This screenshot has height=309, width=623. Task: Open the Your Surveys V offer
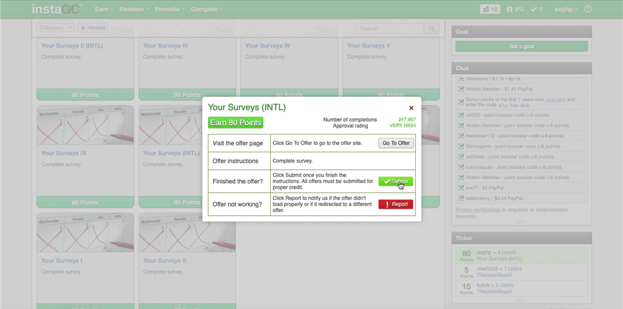click(x=369, y=46)
